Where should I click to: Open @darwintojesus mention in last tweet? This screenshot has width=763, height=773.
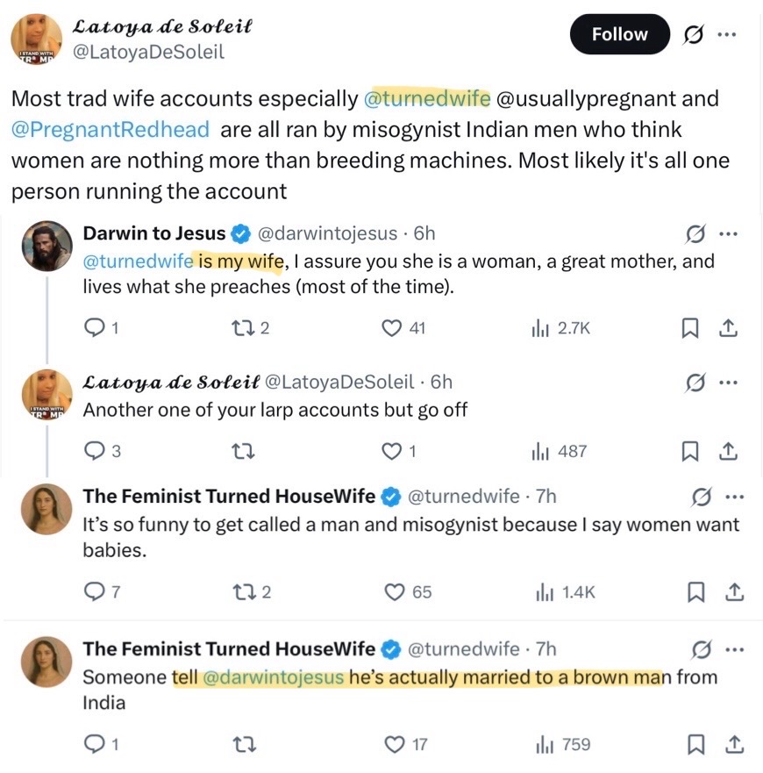tap(273, 677)
